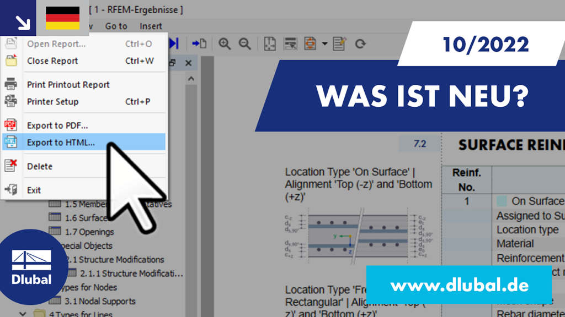Click the Reinf. No. column header
Screen dimensions: 565x317
click(x=467, y=180)
